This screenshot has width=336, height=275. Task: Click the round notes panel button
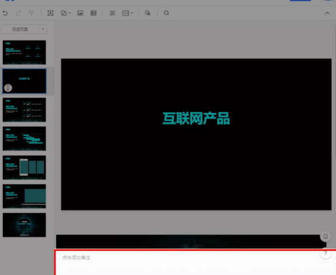325,237
